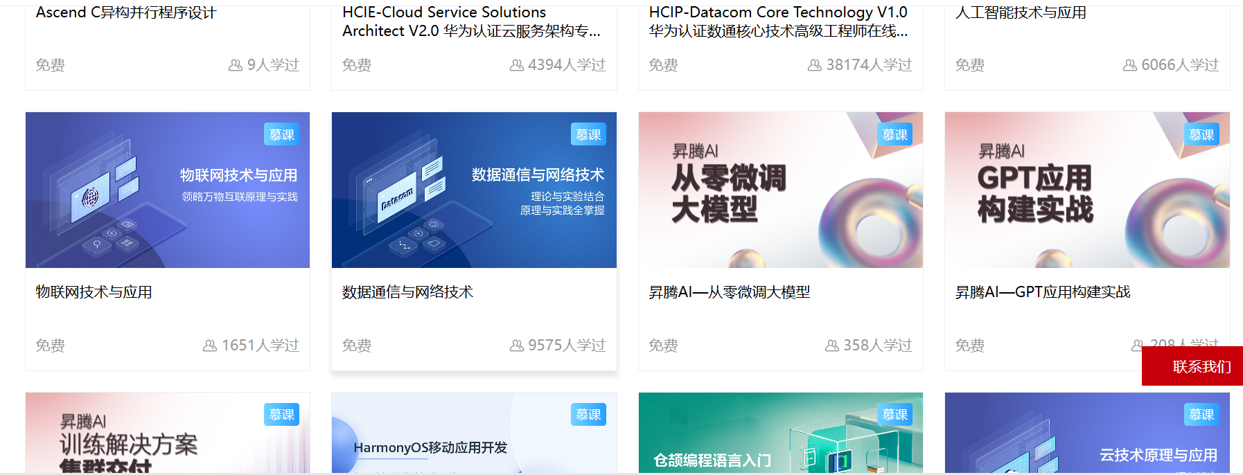This screenshot has width=1243, height=475.
Task: Click the 慕课 badge on GPT应用构建实战 thumbnail
Action: (x=1201, y=134)
